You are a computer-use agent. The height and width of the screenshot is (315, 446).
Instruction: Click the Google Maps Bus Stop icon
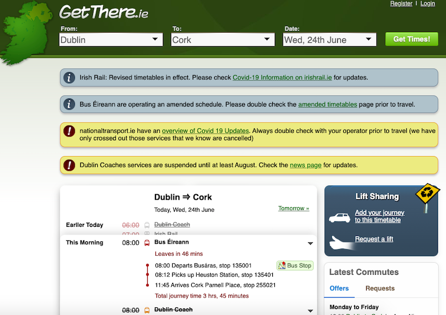[x=281, y=265]
